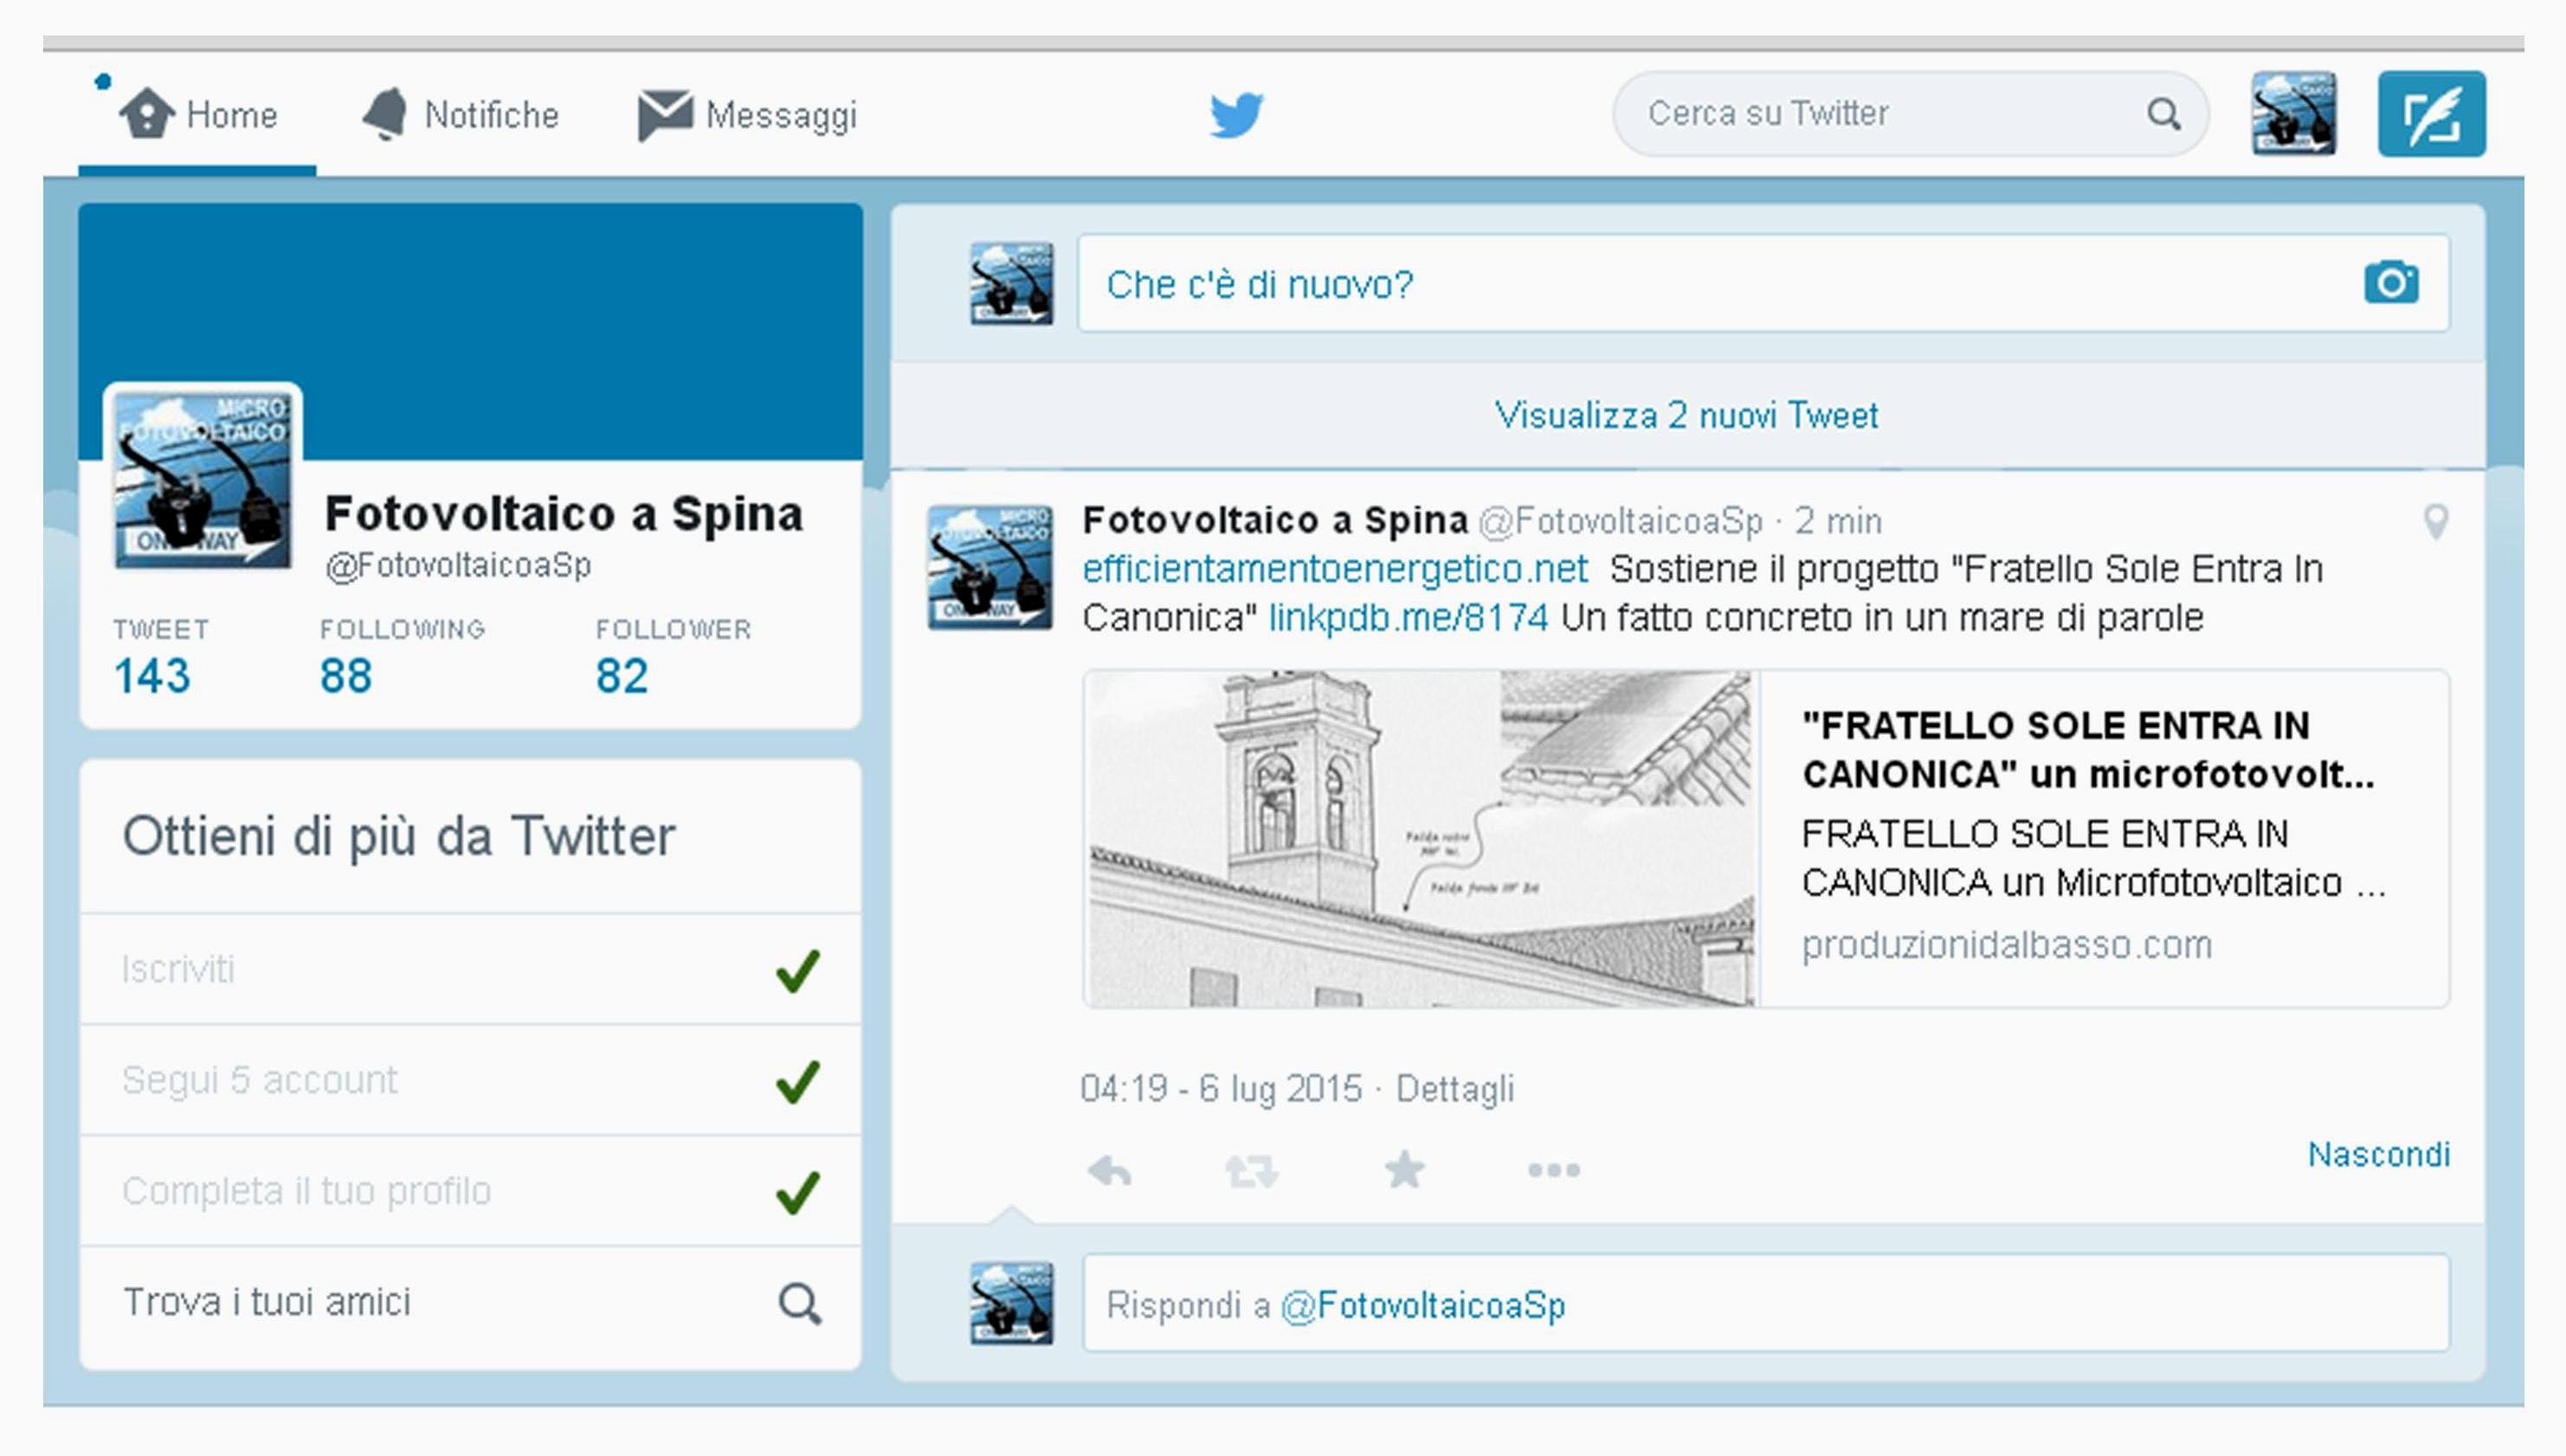Click the Ottieni di più da Twitter heading
The width and height of the screenshot is (2566, 1456).
(399, 836)
